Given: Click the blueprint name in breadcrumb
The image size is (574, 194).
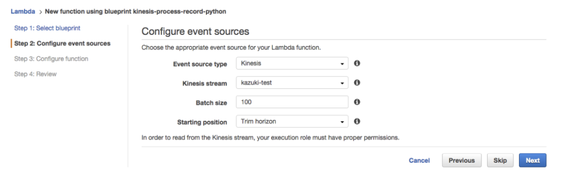Looking at the screenshot, I should coord(135,11).
